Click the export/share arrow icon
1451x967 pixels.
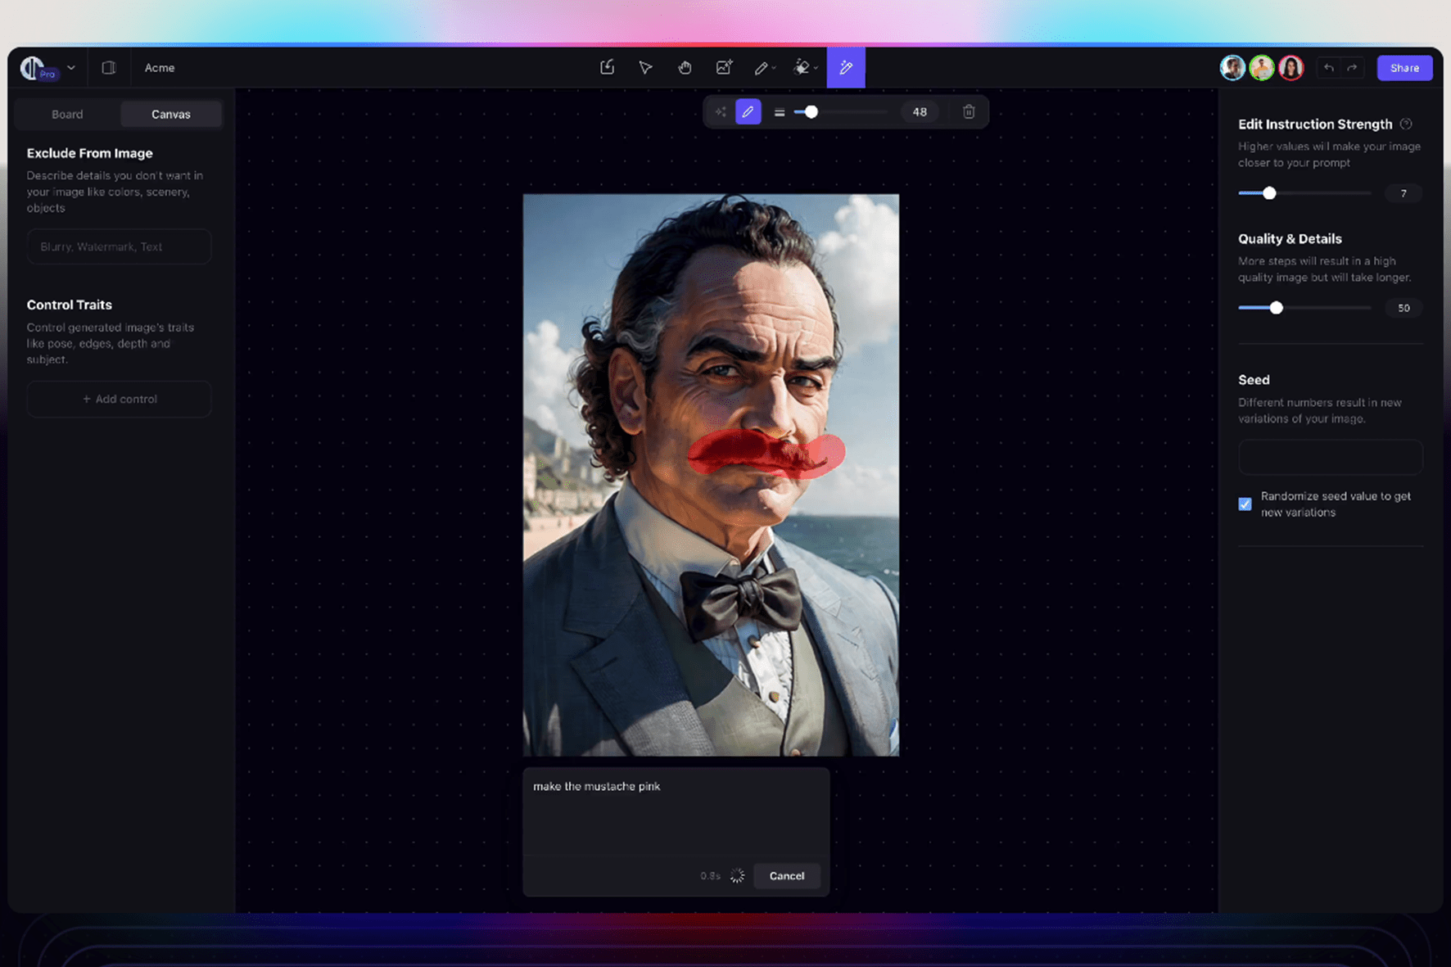pyautogui.click(x=608, y=68)
